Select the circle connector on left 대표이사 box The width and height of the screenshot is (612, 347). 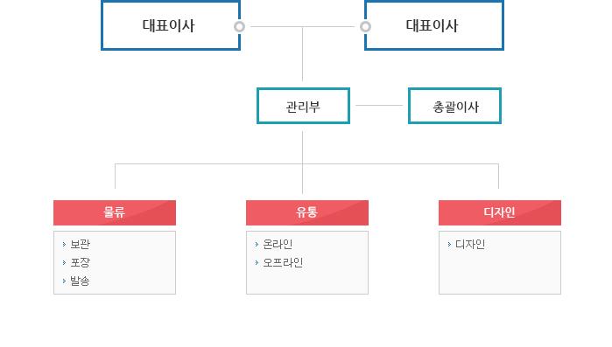(239, 27)
